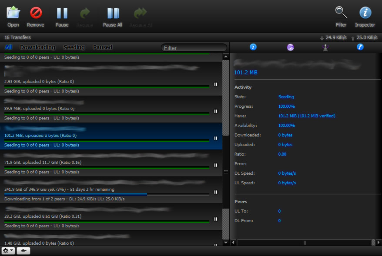Click the 241.9 GiB torrent progress bar
The height and width of the screenshot is (256, 382).
pyautogui.click(x=107, y=194)
